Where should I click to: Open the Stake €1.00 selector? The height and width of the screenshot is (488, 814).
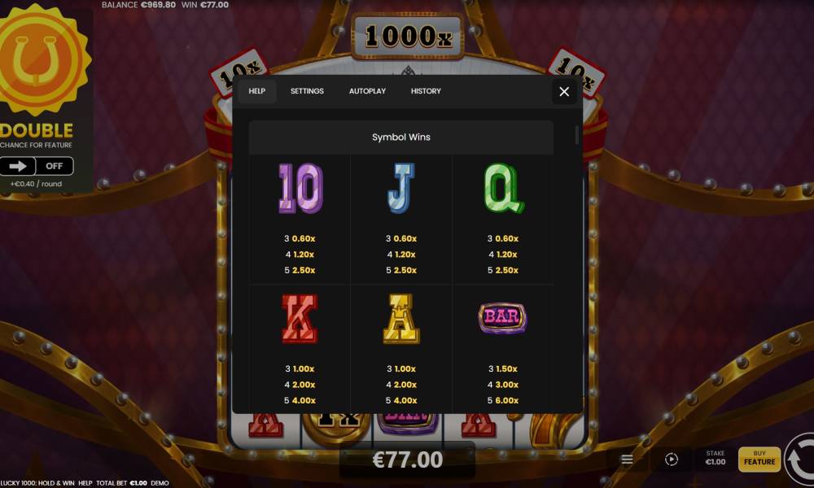coord(715,458)
